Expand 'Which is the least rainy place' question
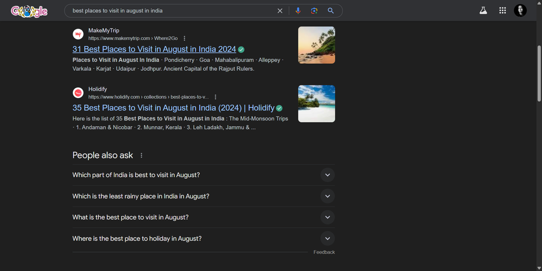The image size is (542, 271). pos(203,196)
